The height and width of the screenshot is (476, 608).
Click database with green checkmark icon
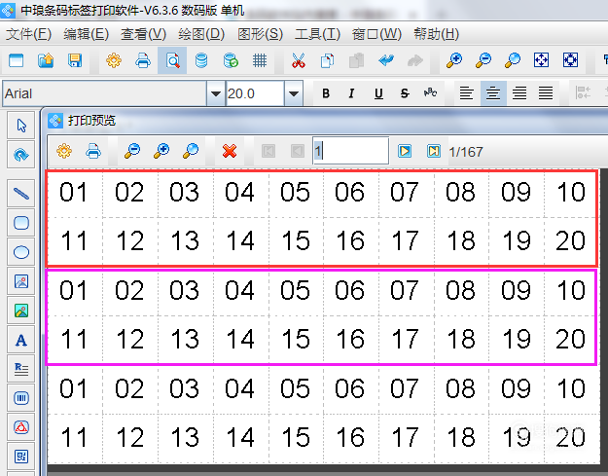click(x=231, y=60)
